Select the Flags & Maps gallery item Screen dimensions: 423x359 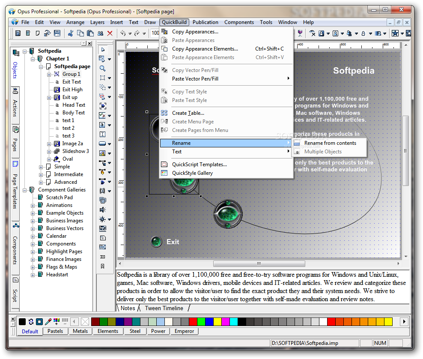(x=62, y=267)
